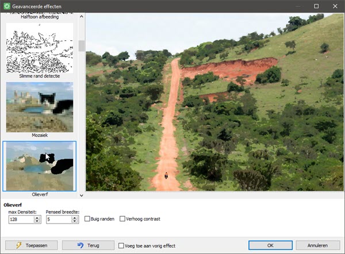The width and height of the screenshot is (345, 254).
Task: Click the app icon in the title bar
Action: click(7, 6)
